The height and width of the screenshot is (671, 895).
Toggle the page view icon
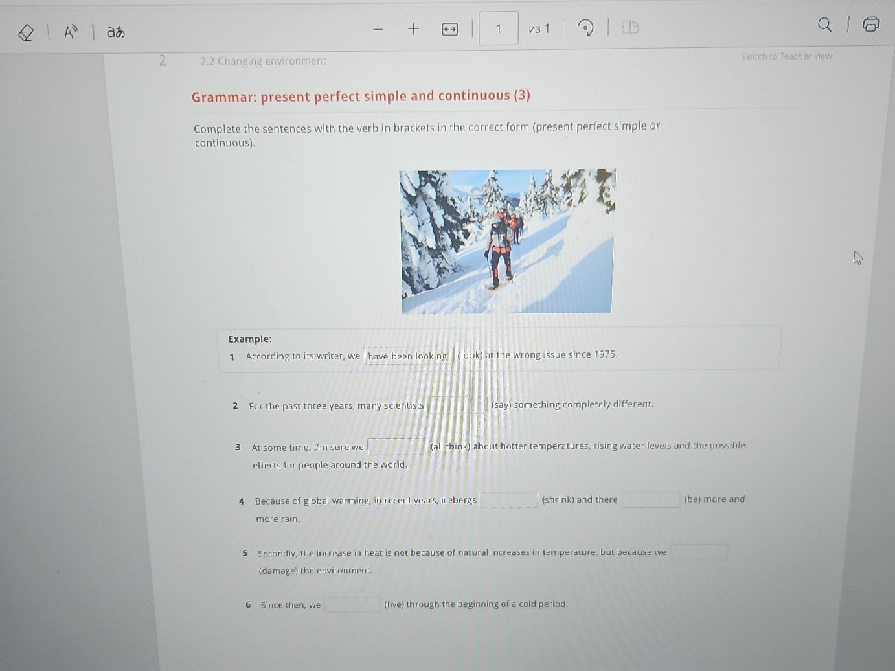coord(630,27)
